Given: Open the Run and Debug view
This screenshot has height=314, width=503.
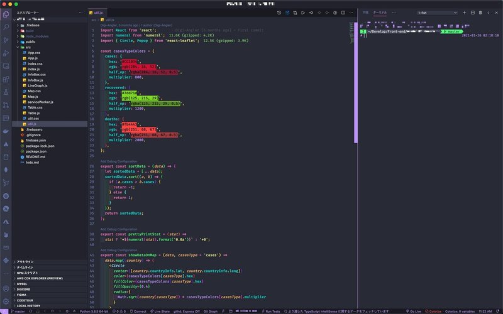Looking at the screenshot, I should 6,53.
